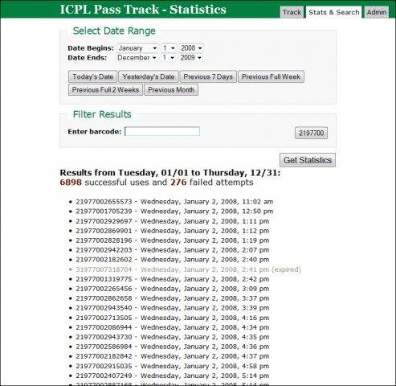Select entry 21977002182602 at 2:40 pm

pyautogui.click(x=173, y=260)
